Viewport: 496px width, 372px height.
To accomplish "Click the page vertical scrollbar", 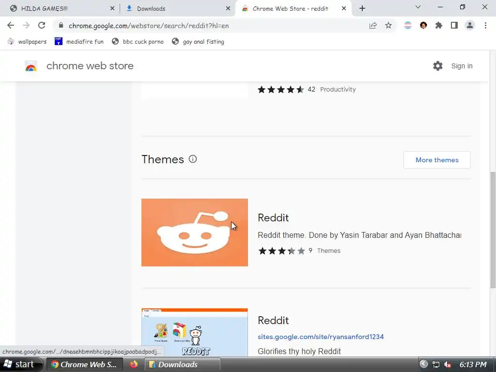I will 493,230.
